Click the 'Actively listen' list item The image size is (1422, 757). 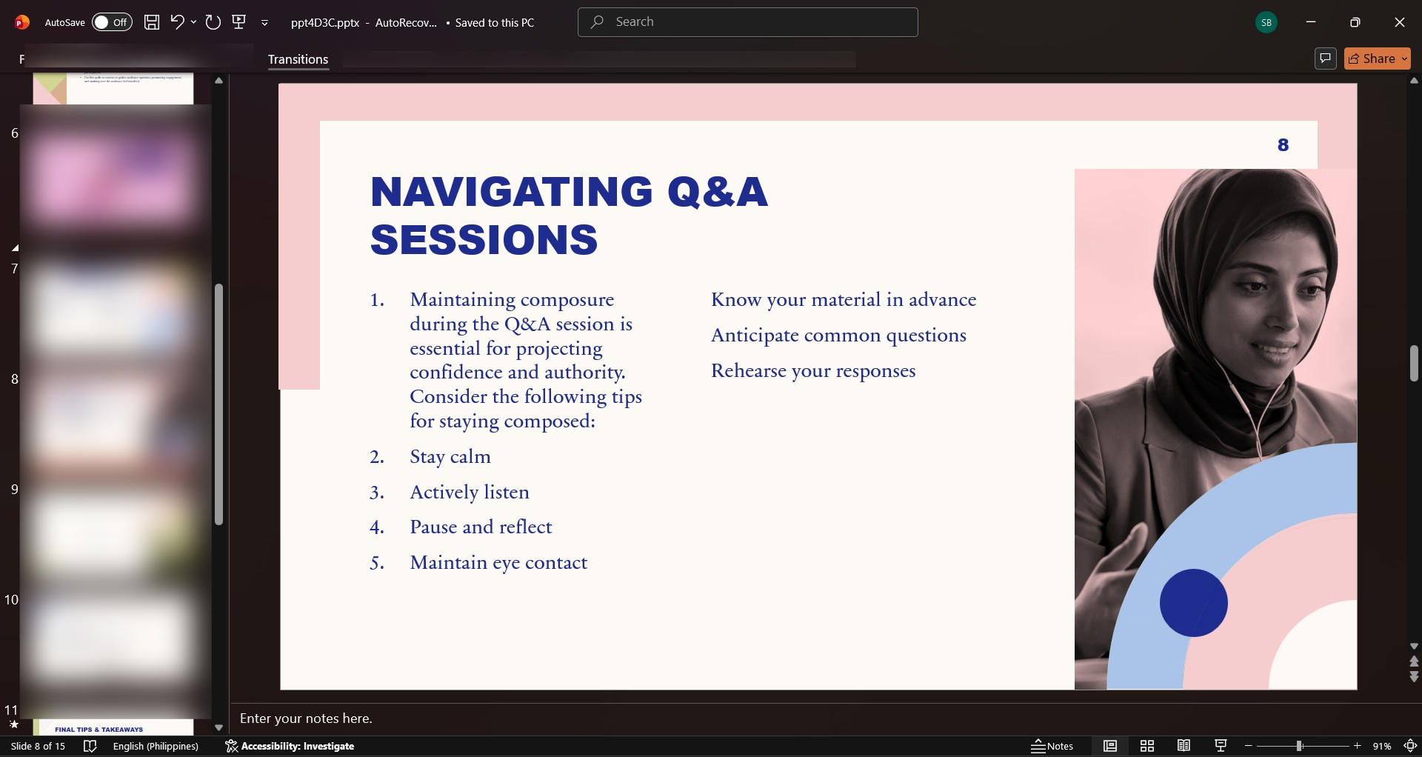coord(470,492)
